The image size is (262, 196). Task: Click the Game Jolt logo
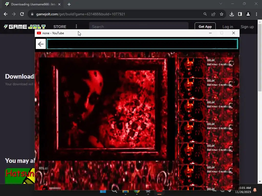pyautogui.click(x=25, y=27)
